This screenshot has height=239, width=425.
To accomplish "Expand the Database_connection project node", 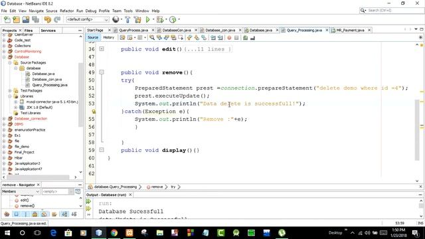I will pos(4,119).
